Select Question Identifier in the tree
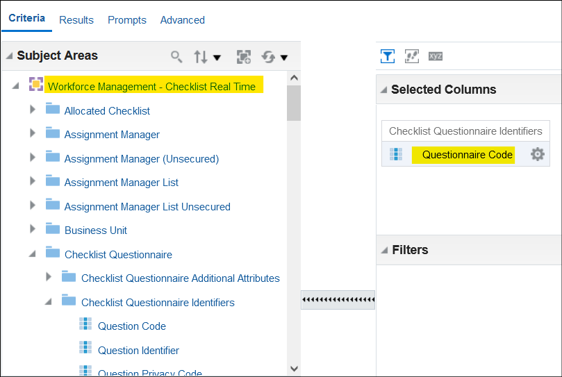This screenshot has width=562, height=377. click(x=138, y=350)
